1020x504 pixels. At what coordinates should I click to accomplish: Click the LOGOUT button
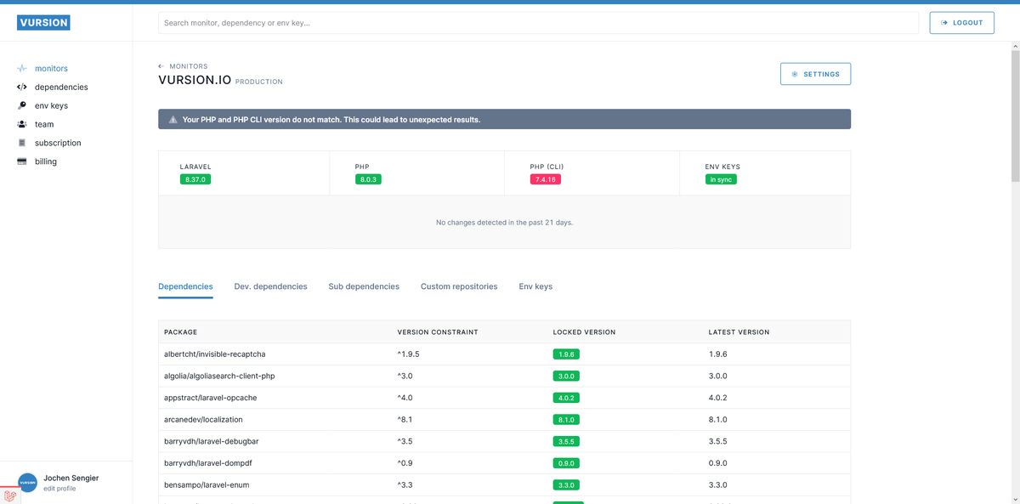962,23
